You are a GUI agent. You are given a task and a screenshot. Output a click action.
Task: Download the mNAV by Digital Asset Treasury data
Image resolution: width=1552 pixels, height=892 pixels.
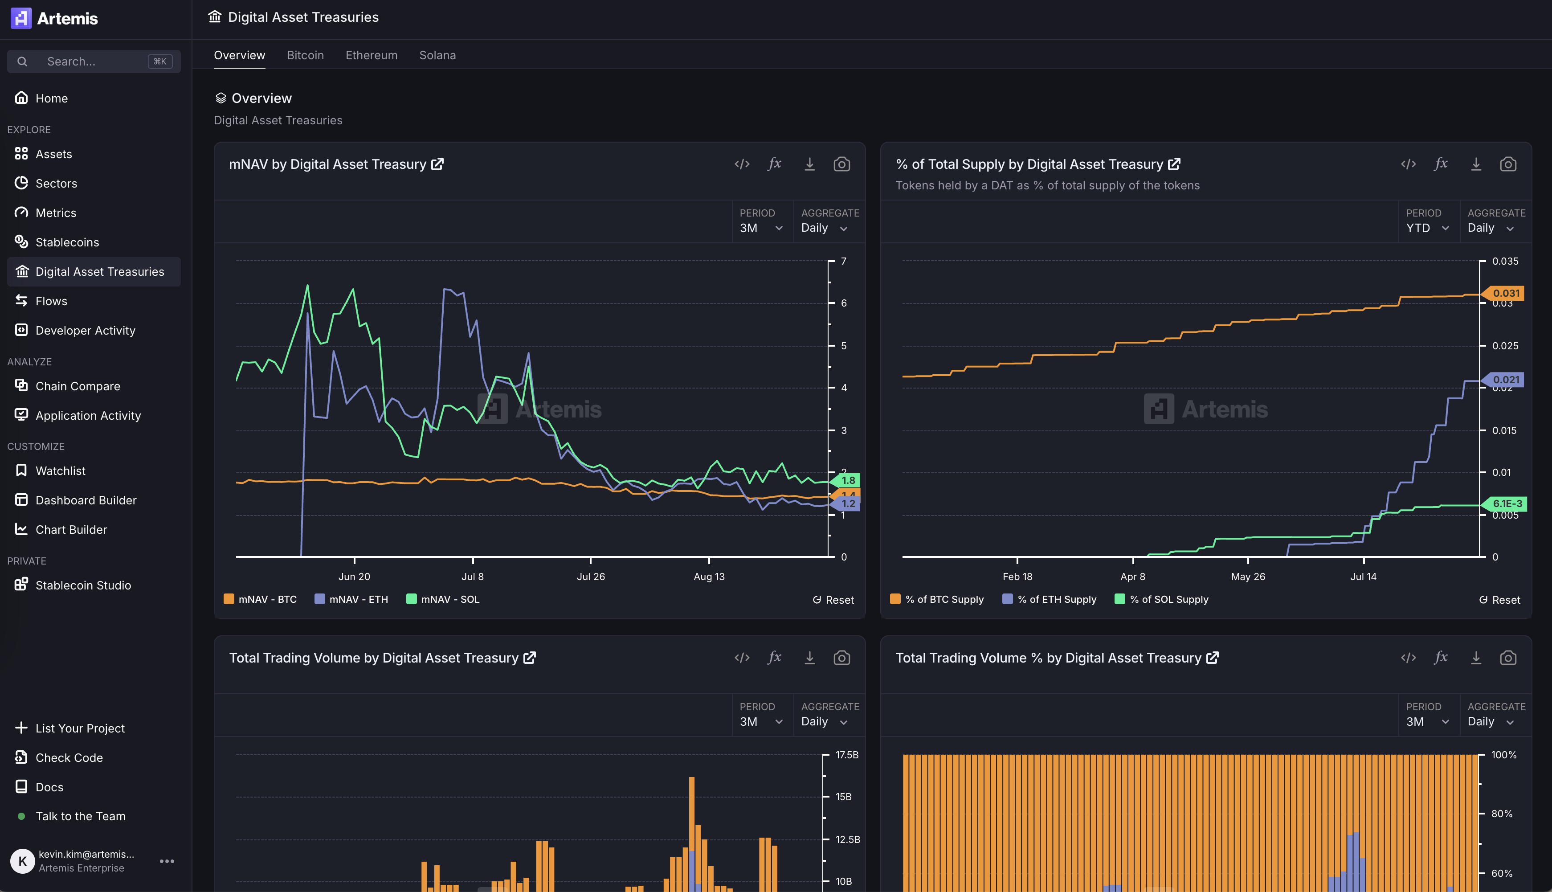[x=809, y=164]
